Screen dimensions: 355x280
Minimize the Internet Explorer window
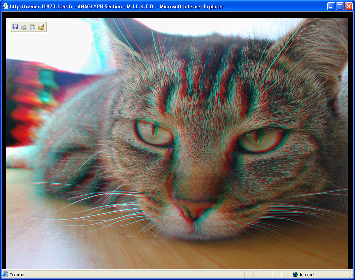(331, 6)
